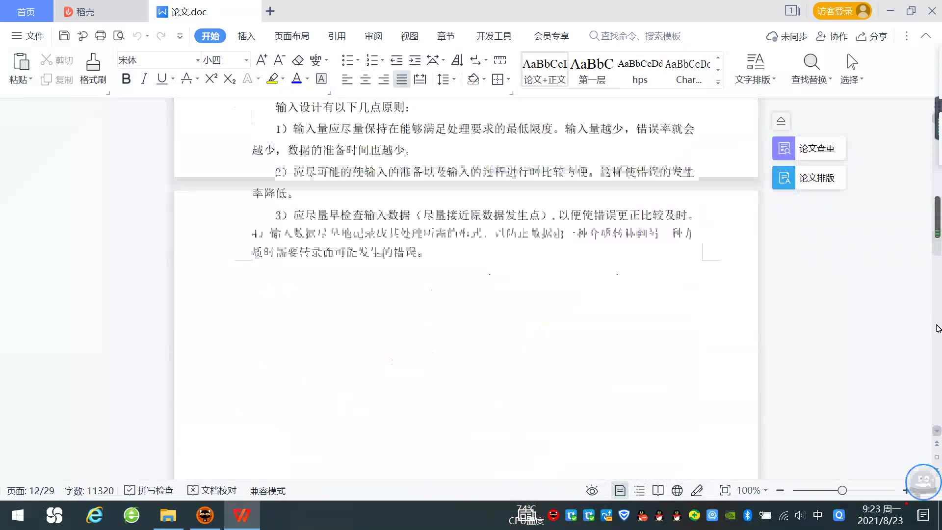Viewport: 942px width, 530px height.
Task: Apply italic formatting icon
Action: click(x=144, y=79)
